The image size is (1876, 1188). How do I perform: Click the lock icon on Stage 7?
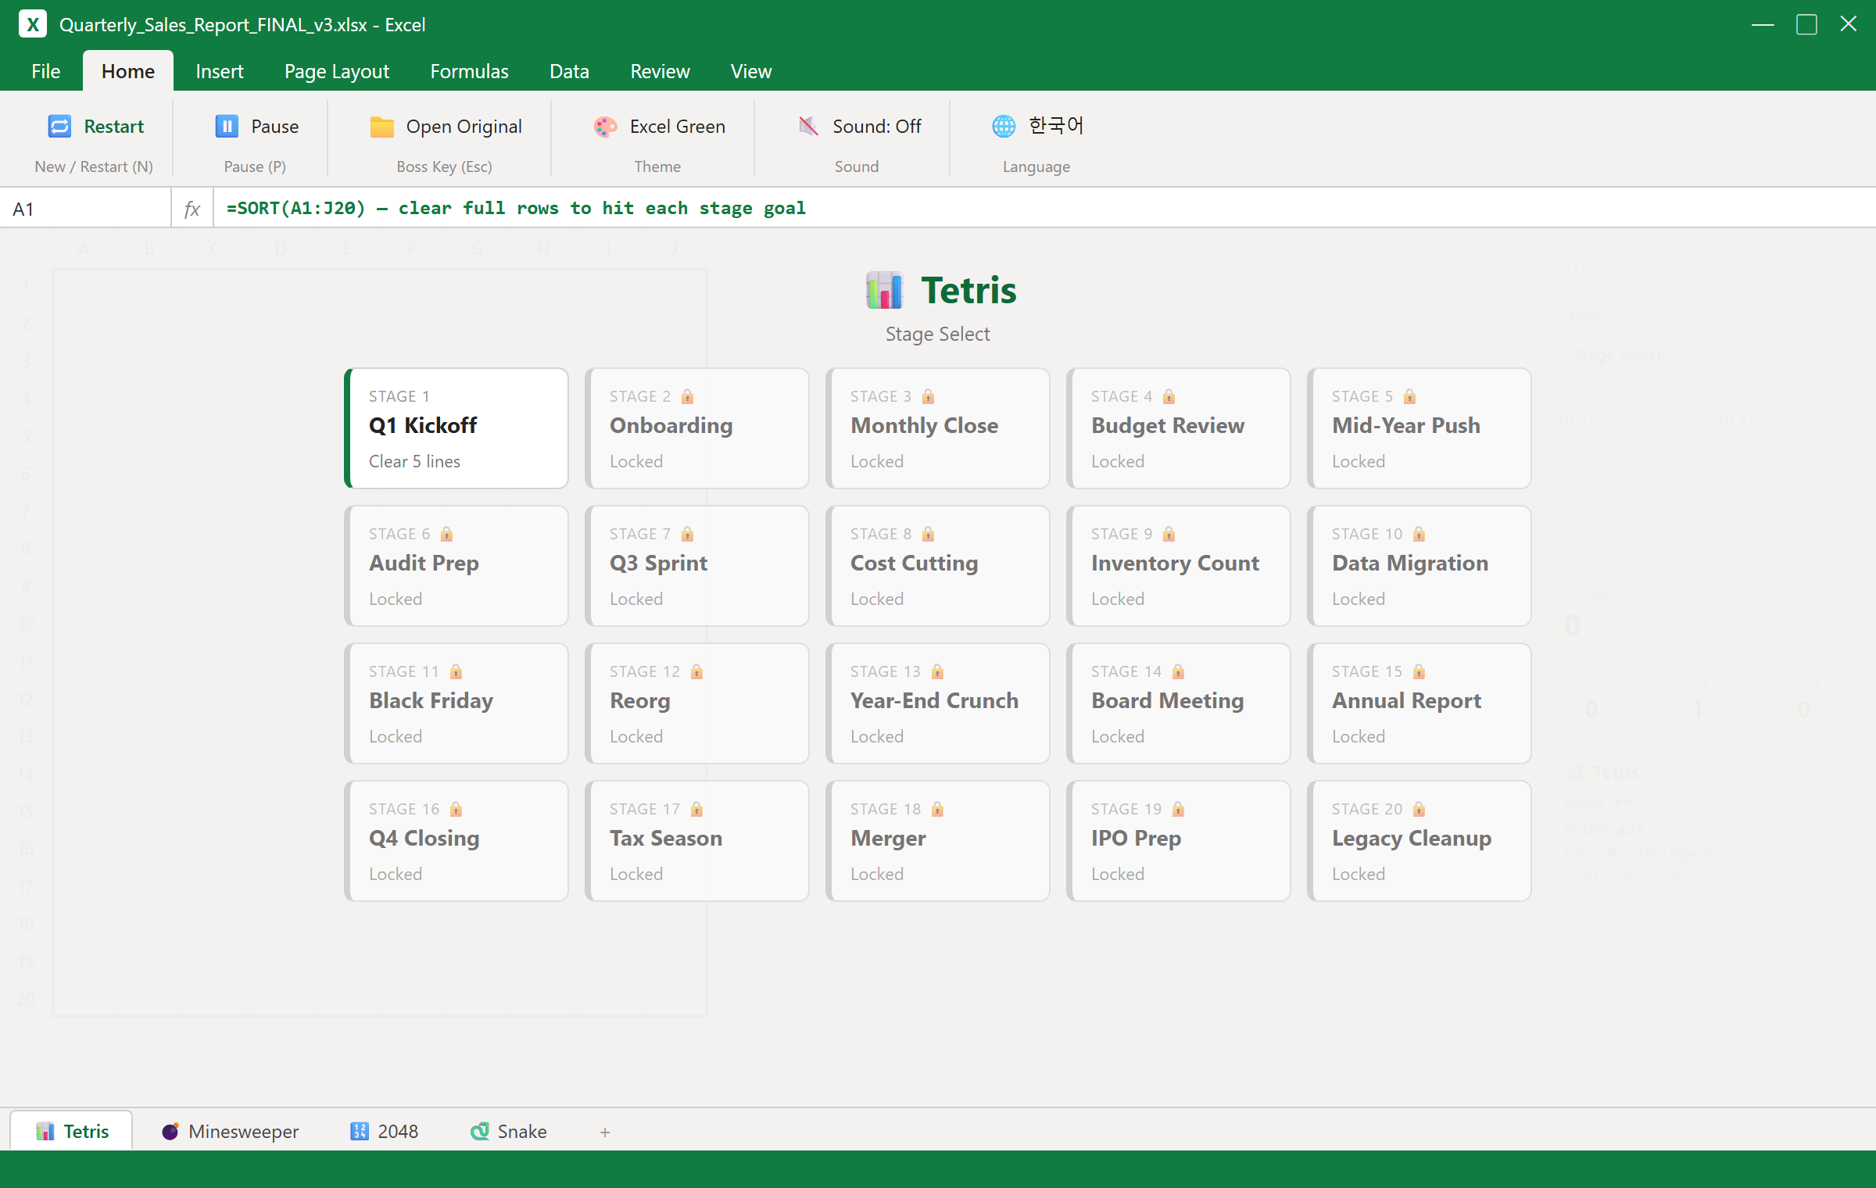[687, 534]
